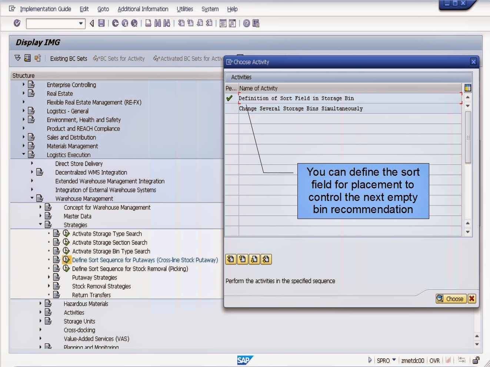Expand the Enterprise Controlling node
The image size is (490, 367).
click(x=23, y=84)
